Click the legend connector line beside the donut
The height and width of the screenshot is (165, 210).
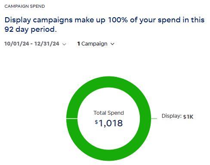(154, 119)
